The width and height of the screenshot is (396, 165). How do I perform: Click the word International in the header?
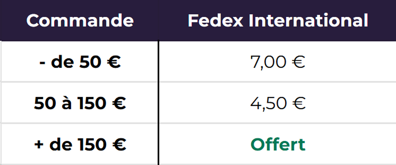point(308,21)
